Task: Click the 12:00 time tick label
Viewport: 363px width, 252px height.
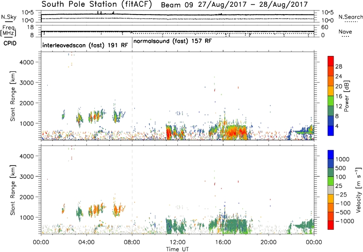Action: click(x=177, y=242)
